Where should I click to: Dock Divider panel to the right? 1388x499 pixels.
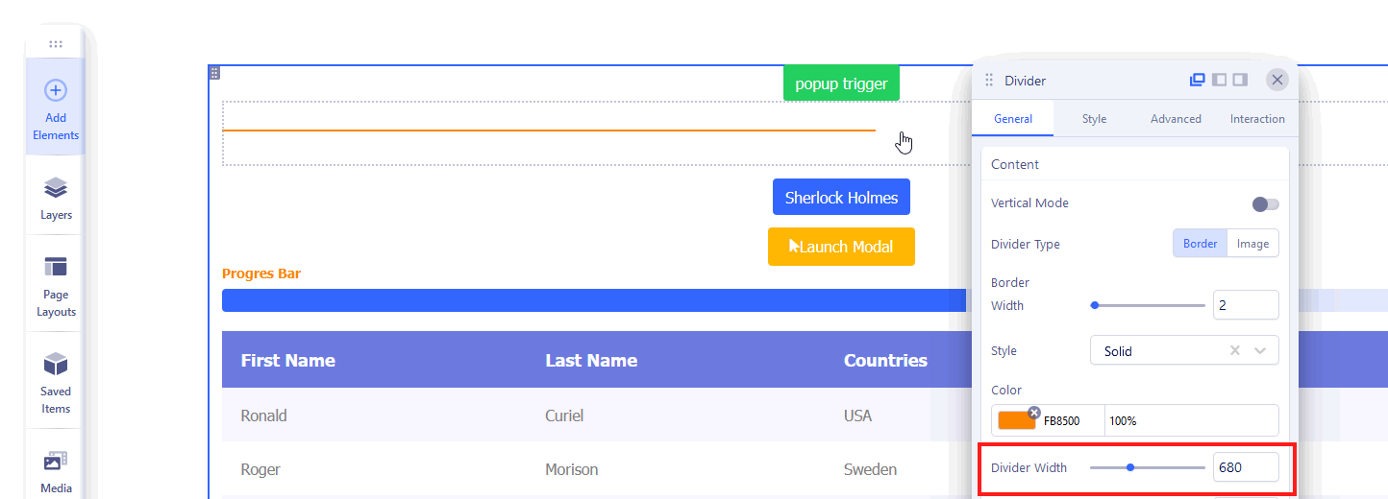pyautogui.click(x=1240, y=80)
